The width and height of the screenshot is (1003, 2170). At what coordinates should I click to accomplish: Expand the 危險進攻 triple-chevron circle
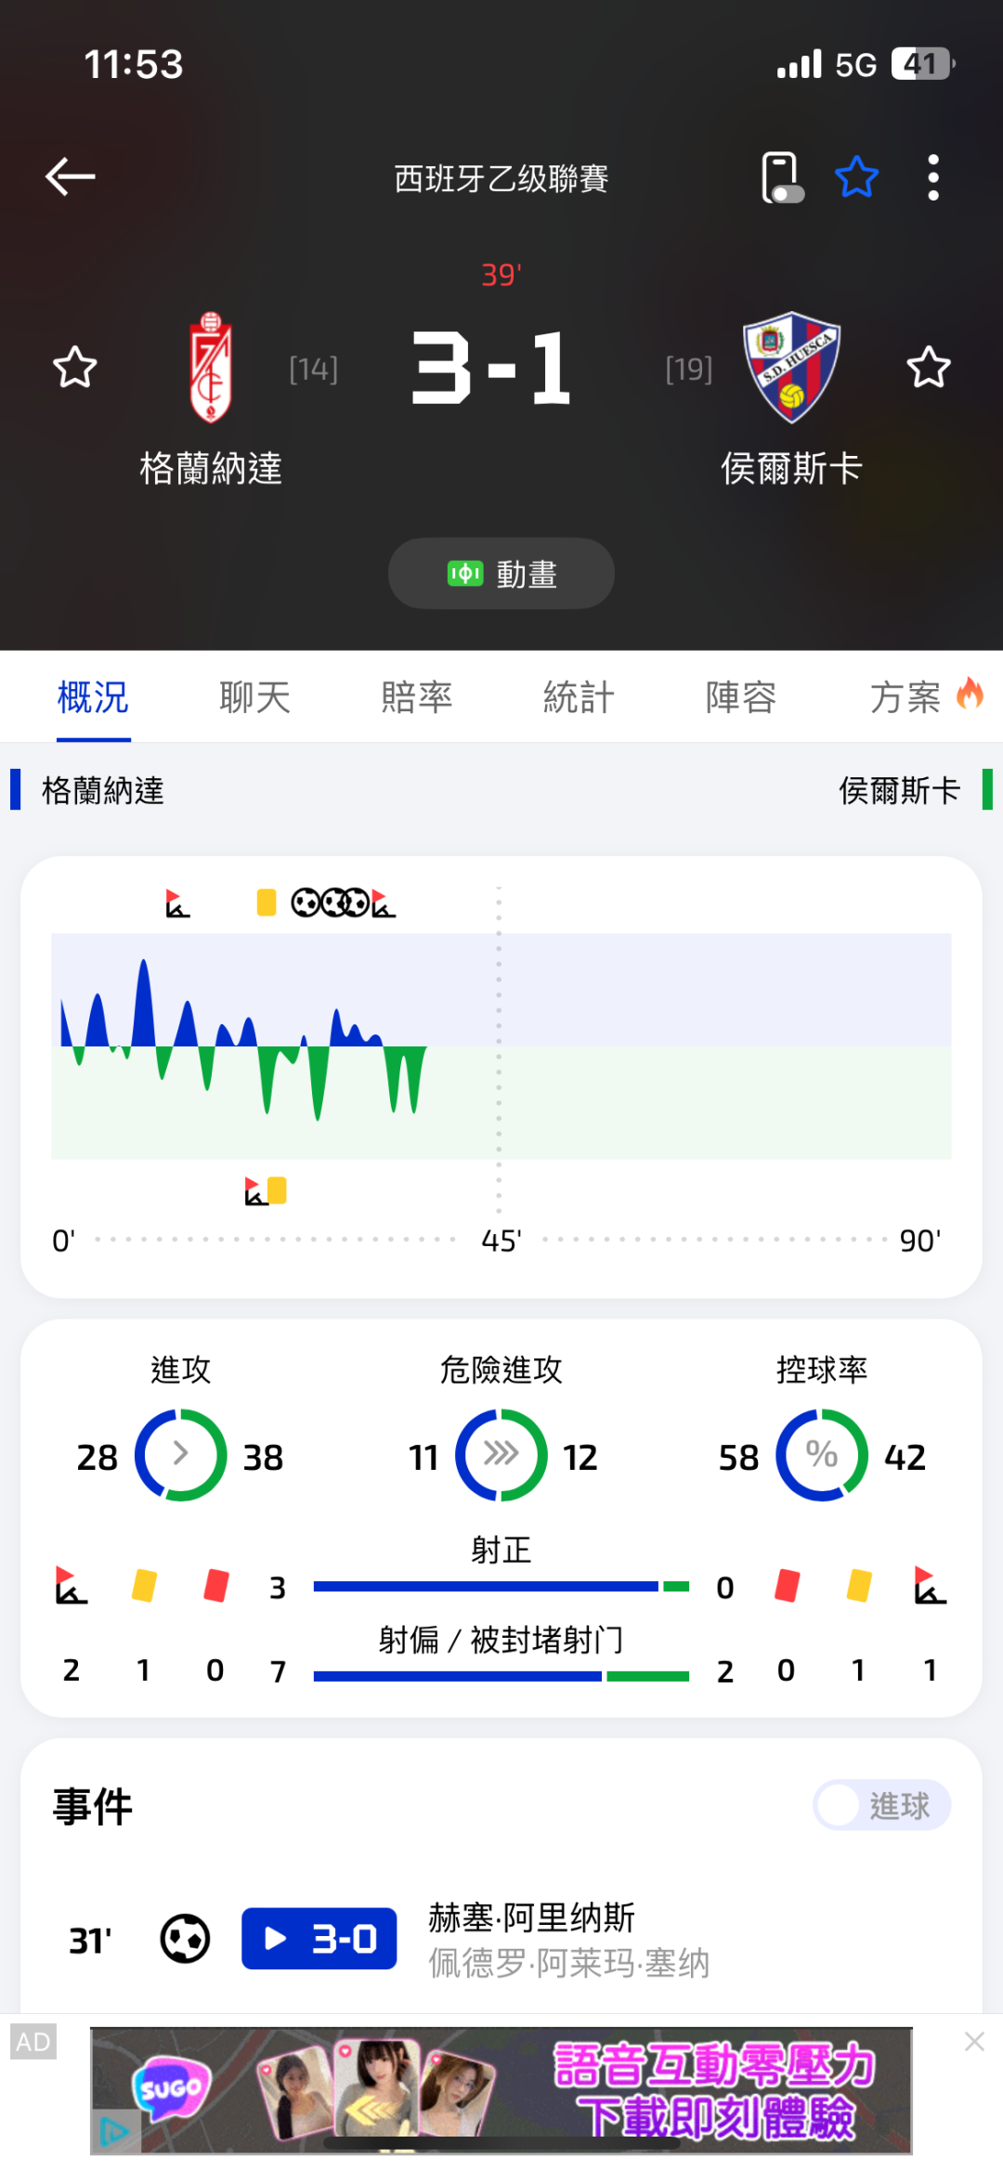[x=501, y=1455]
